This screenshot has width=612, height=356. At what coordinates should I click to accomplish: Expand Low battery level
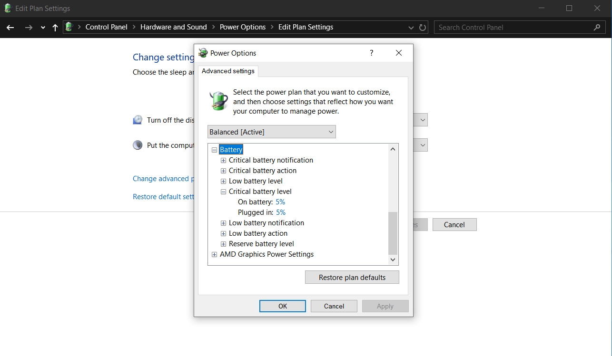pyautogui.click(x=223, y=181)
